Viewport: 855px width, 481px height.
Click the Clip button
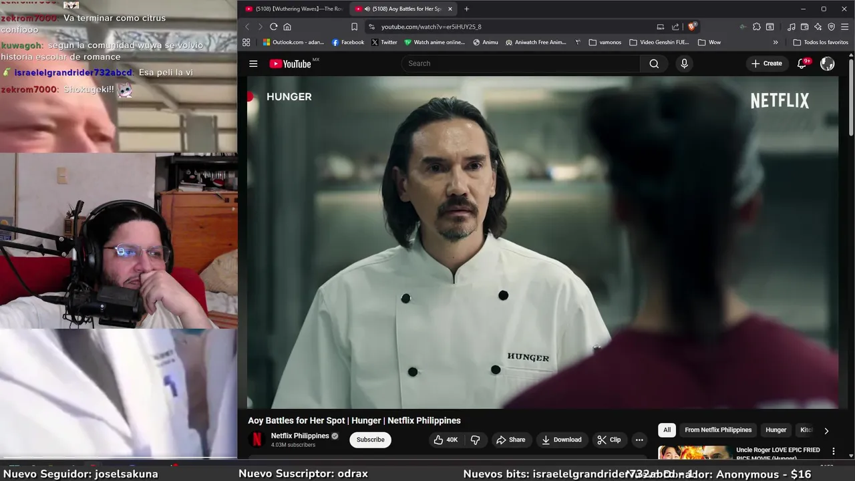pos(609,440)
